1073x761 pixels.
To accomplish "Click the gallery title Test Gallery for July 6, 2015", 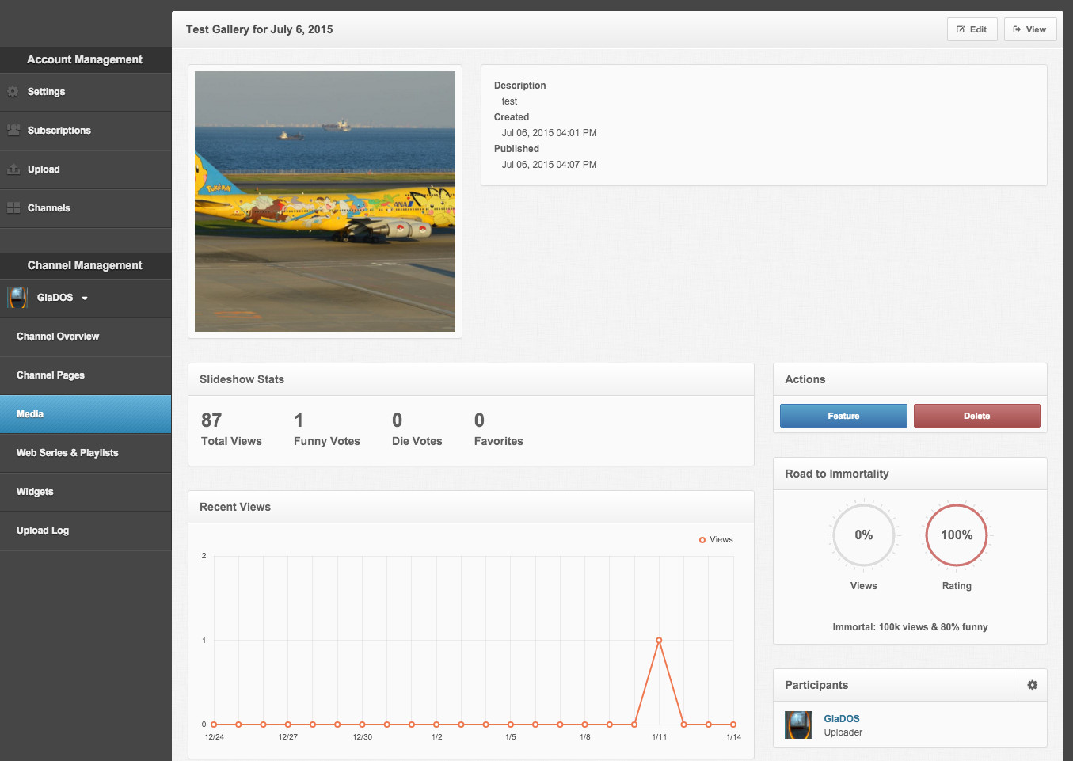I will pos(260,29).
